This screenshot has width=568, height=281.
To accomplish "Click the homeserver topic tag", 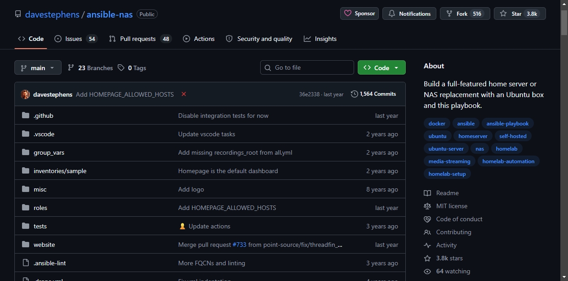I will pos(473,136).
